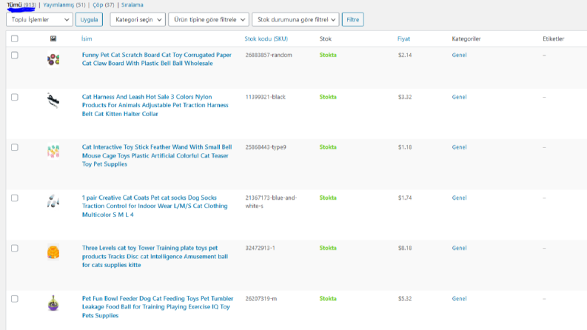Open the Three Levels cat toy Tower product link
The width and height of the screenshot is (587, 330).
click(155, 256)
